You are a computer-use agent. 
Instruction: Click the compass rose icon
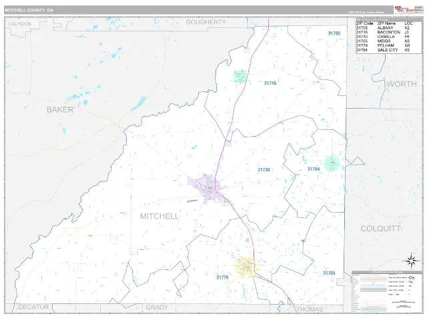pyautogui.click(x=411, y=261)
